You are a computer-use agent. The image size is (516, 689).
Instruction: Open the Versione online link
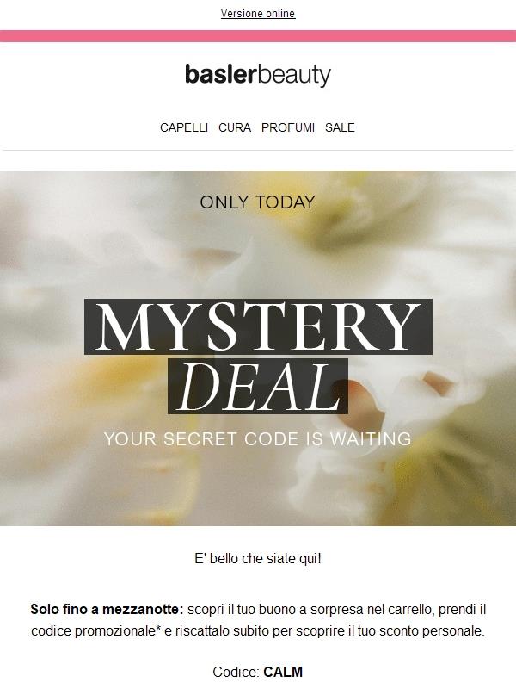click(258, 14)
